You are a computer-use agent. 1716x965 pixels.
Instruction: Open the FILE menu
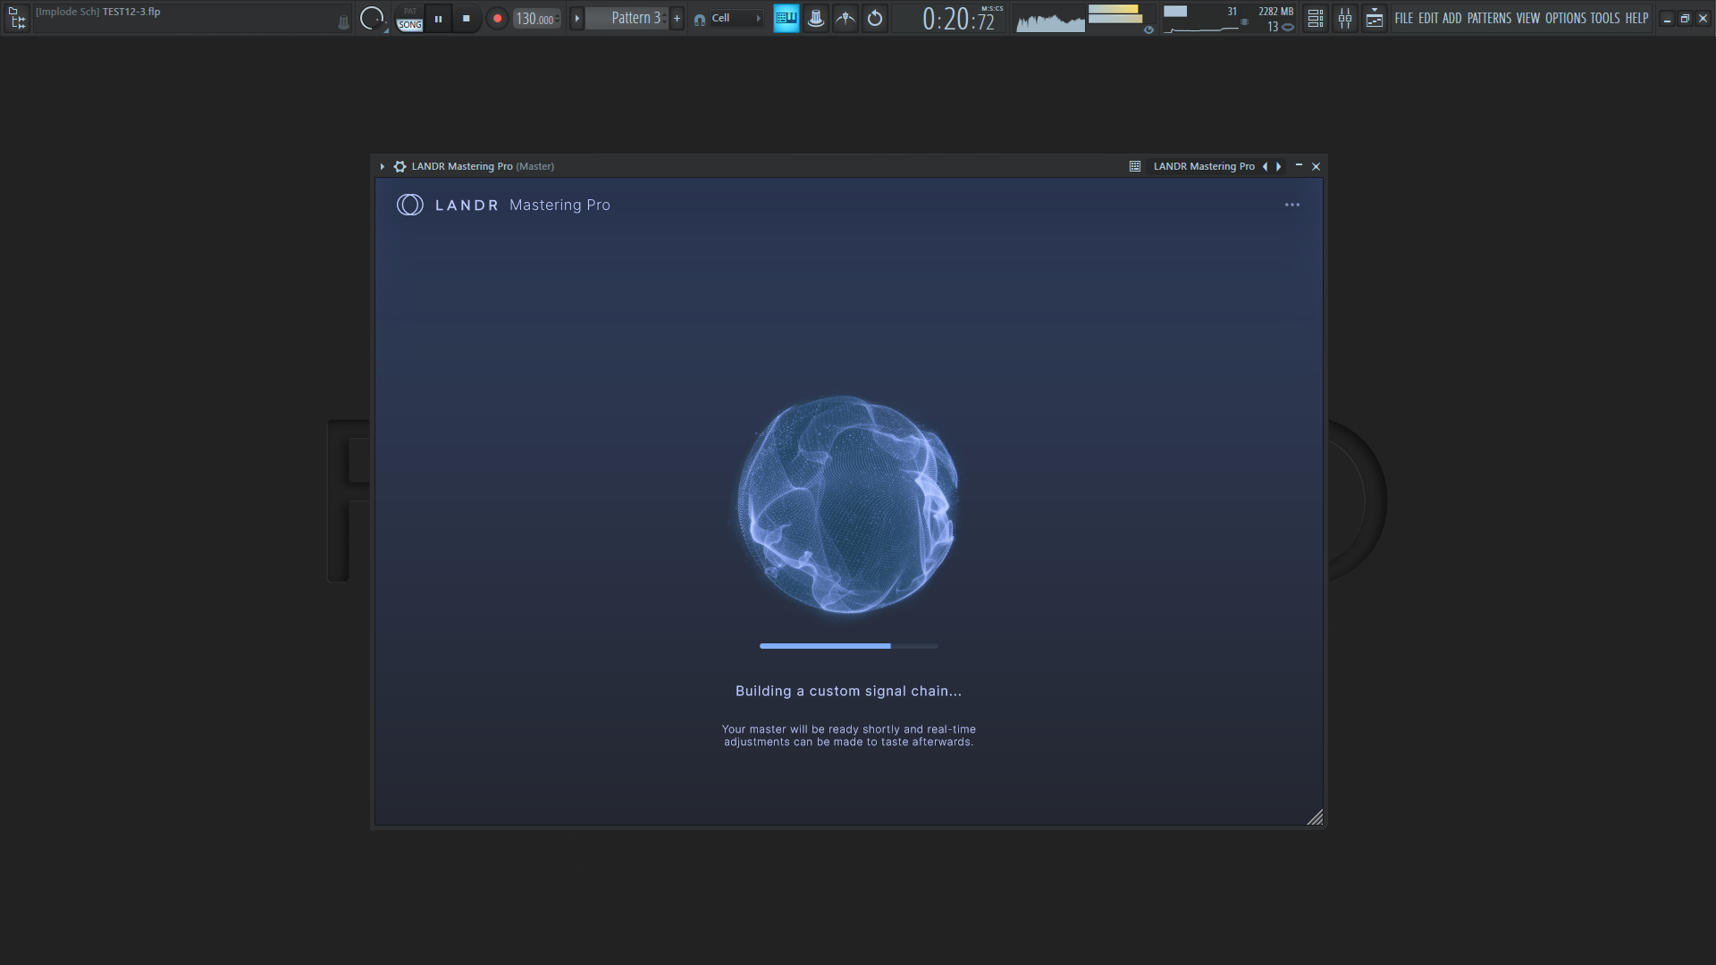1404,18
